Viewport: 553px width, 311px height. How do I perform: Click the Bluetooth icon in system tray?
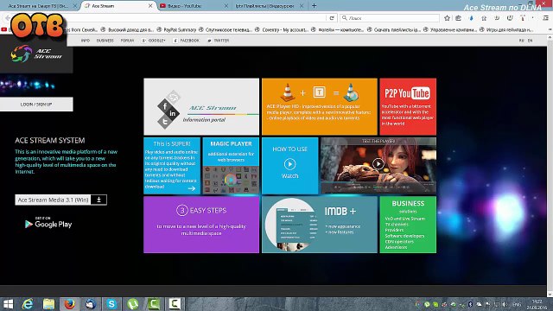click(470, 304)
